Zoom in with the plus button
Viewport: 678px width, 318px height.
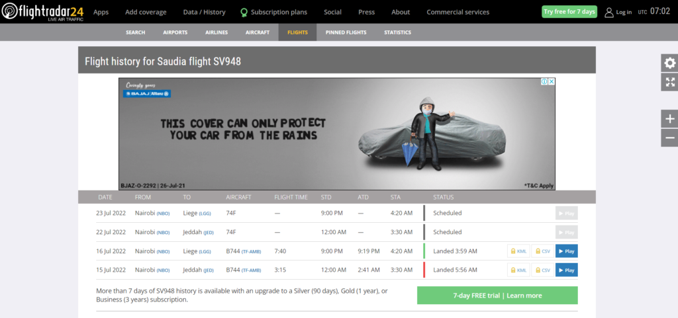(x=669, y=119)
